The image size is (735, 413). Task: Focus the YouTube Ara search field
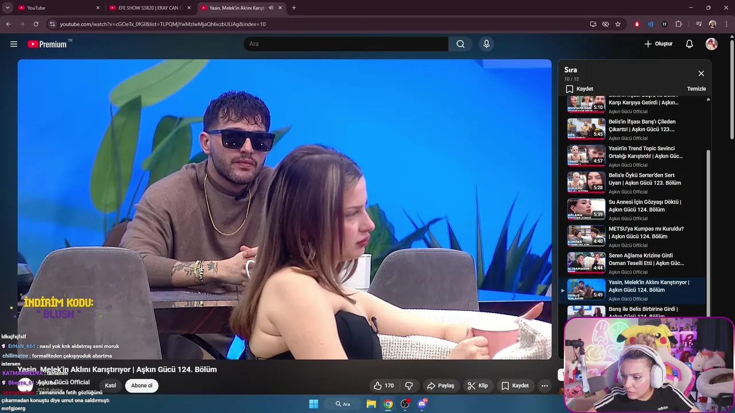pyautogui.click(x=346, y=44)
